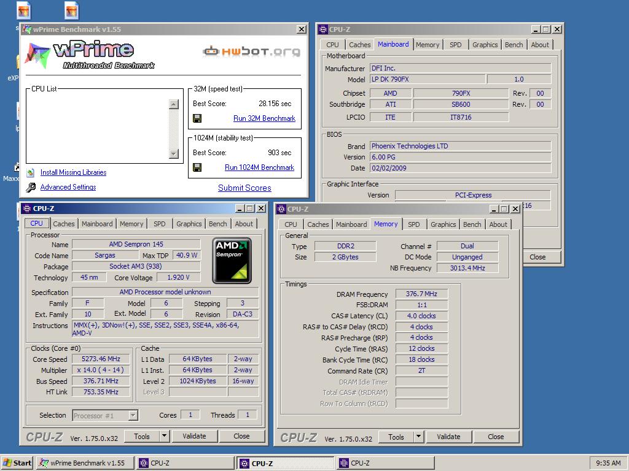Click the CPU List scrollbar up arrow
The width and height of the screenshot is (629, 471).
click(x=174, y=104)
